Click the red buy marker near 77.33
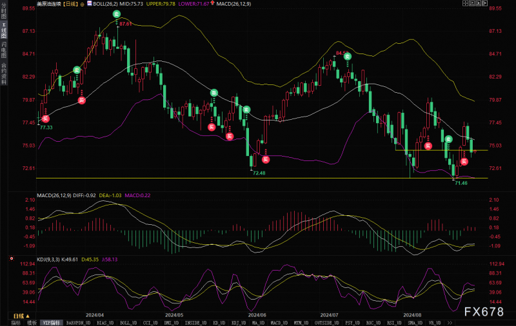 coord(45,119)
